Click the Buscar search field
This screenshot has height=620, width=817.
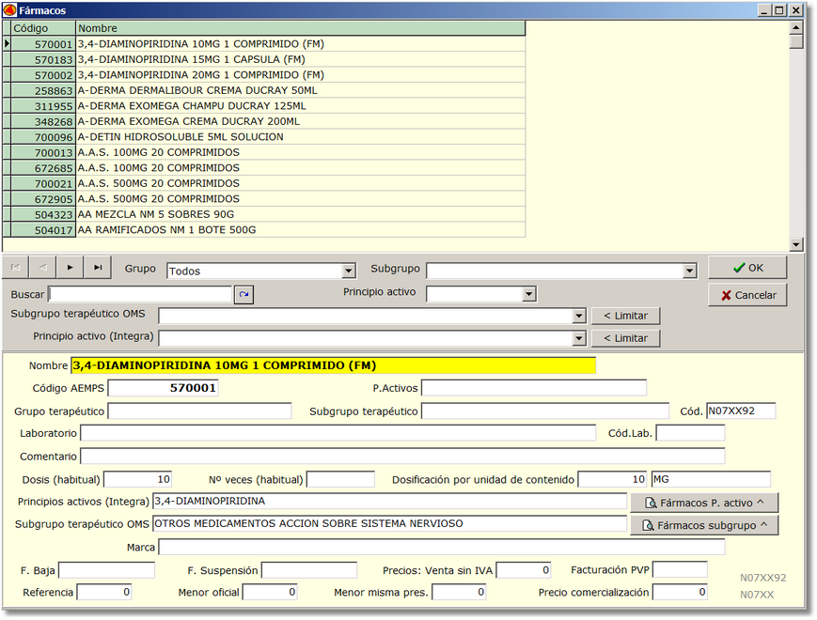point(140,295)
